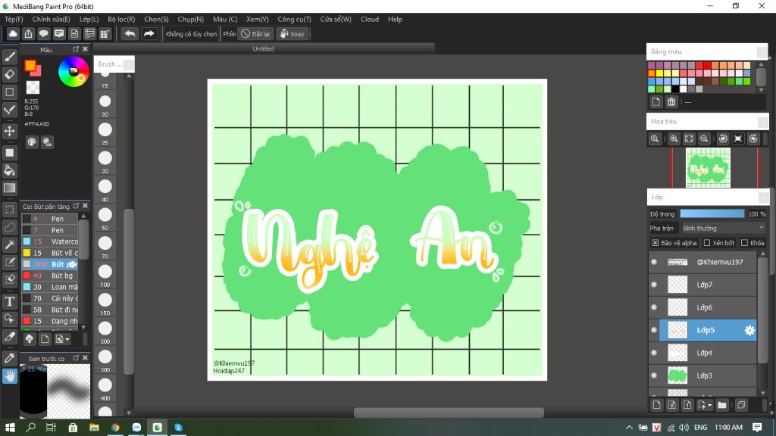
Task: Hide the Lớp6 layer
Action: 654,307
